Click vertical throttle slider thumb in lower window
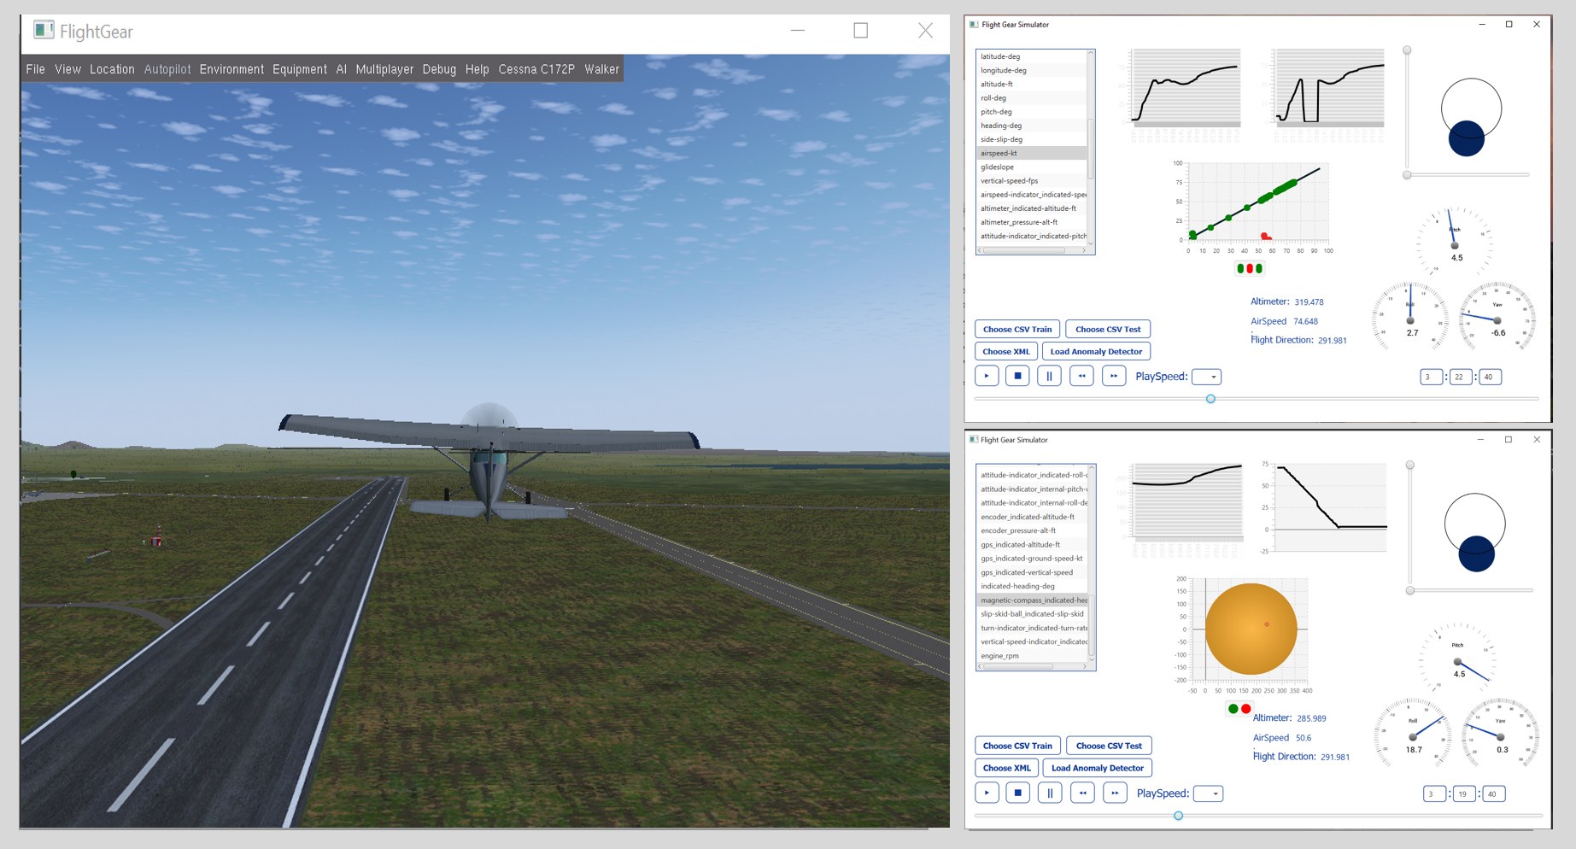Image resolution: width=1576 pixels, height=849 pixels. pos(1410,465)
